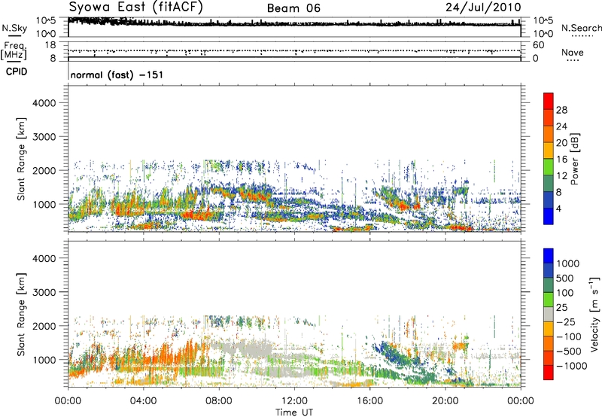Select the 'normal (fast) -151' mode text
The height and width of the screenshot is (417, 602).
pos(117,75)
